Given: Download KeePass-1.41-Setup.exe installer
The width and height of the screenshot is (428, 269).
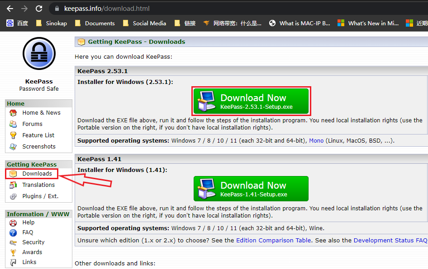Looking at the screenshot, I should [251, 189].
